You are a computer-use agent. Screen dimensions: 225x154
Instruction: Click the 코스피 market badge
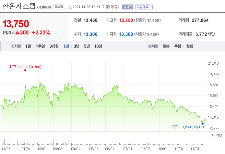tap(59, 7)
